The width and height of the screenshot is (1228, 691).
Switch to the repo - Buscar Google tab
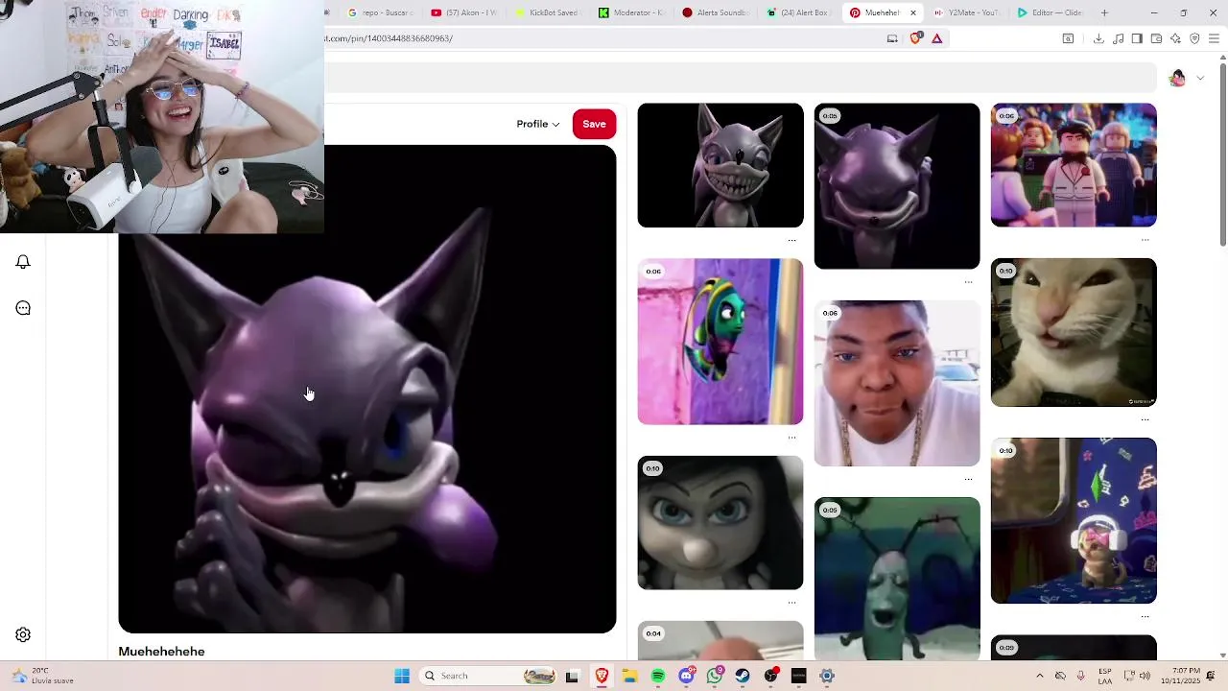point(381,12)
